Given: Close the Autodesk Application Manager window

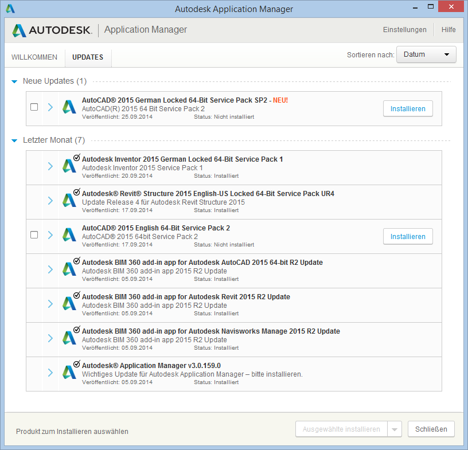Looking at the screenshot, I should pyautogui.click(x=451, y=6).
